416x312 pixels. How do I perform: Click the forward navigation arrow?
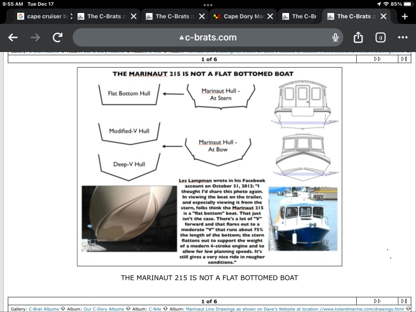click(x=35, y=37)
